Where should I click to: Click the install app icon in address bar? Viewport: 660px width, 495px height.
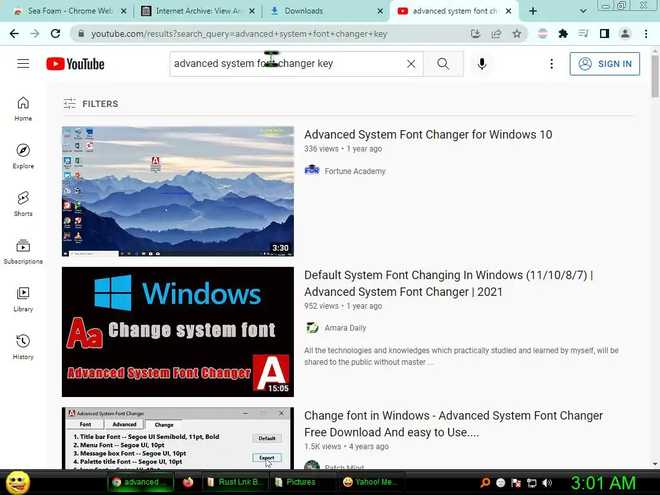coord(476,34)
